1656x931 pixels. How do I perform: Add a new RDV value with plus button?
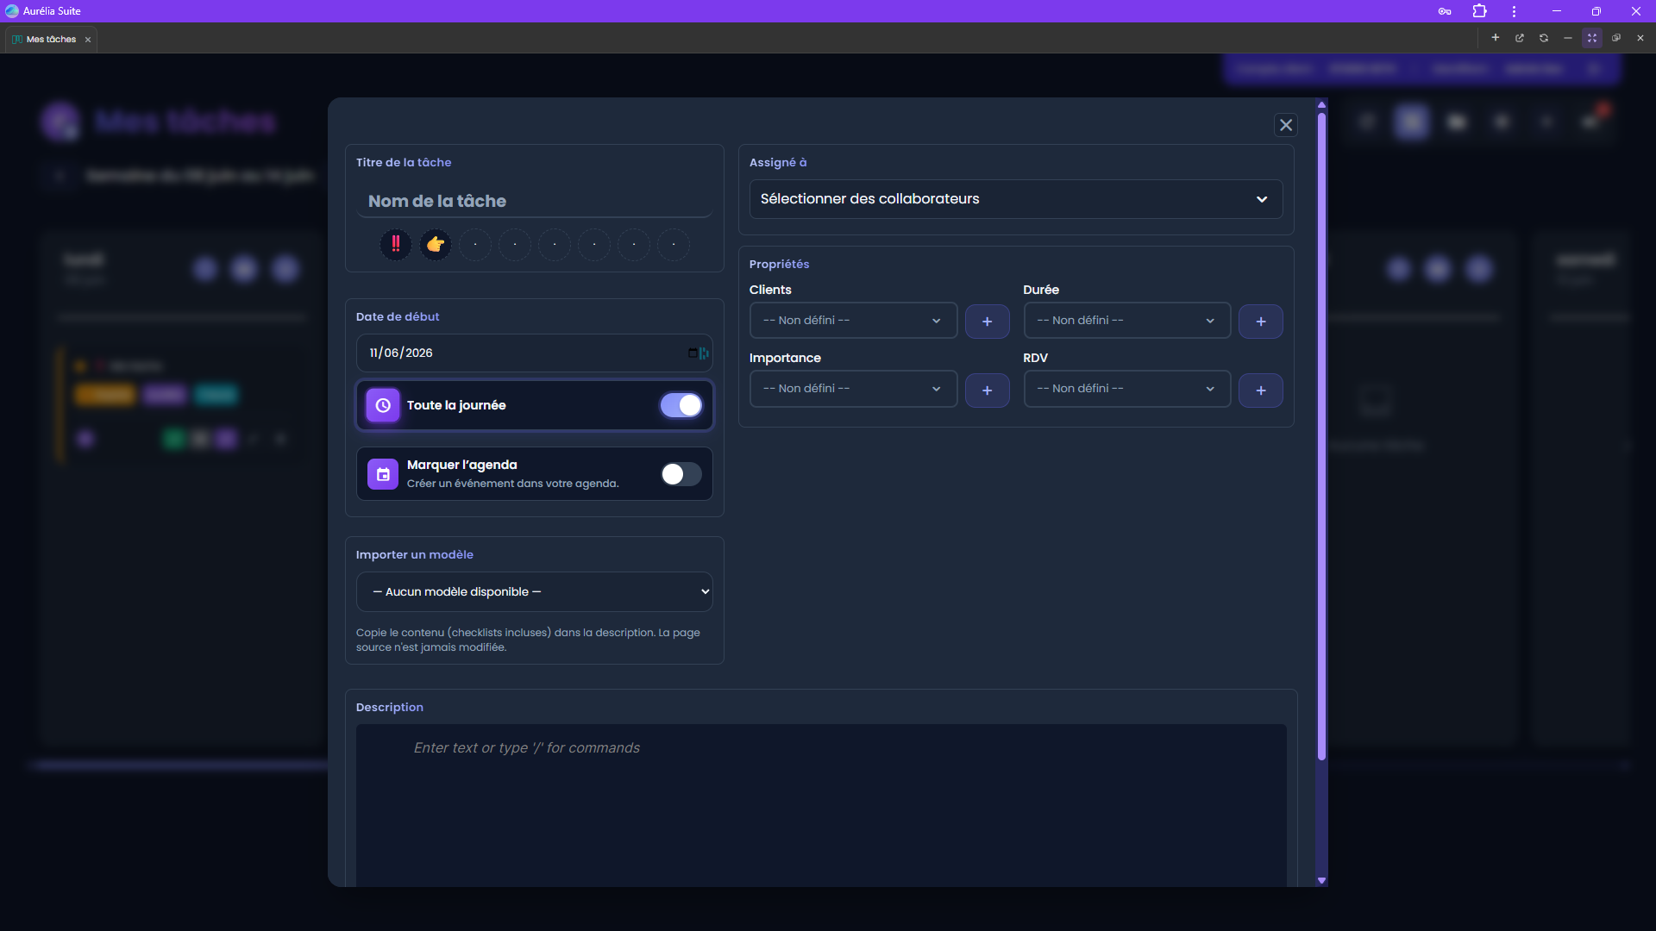[1261, 391]
